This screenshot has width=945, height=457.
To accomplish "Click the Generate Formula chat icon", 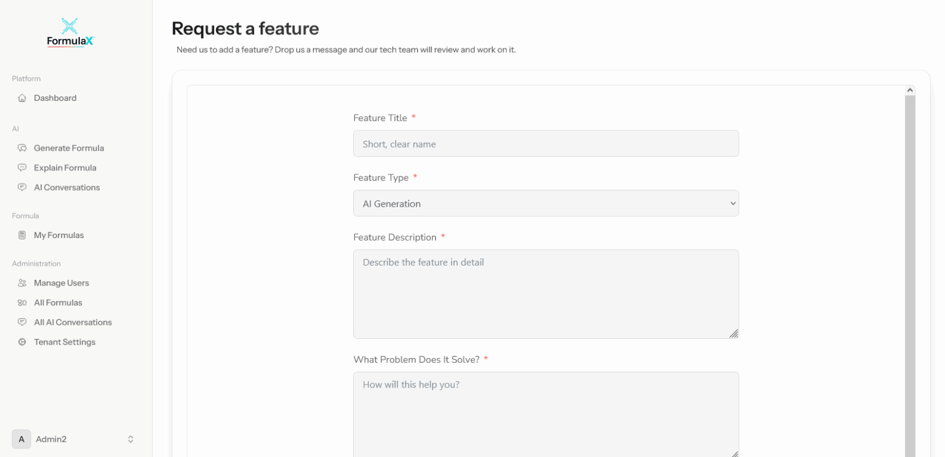I will [22, 148].
